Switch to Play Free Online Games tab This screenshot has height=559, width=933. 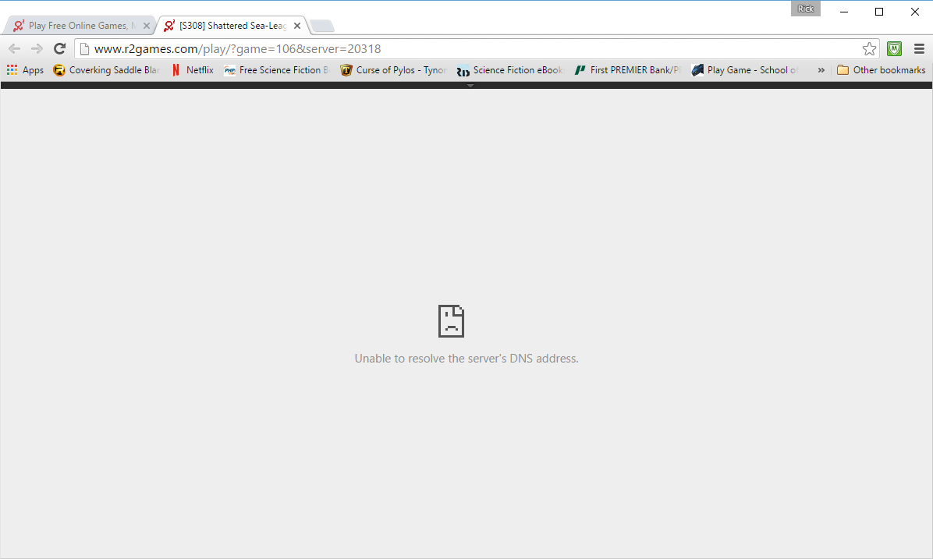coord(76,26)
